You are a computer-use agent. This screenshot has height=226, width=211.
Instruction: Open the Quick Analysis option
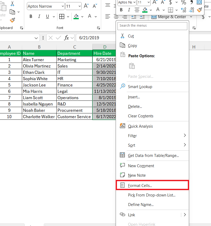click(140, 126)
